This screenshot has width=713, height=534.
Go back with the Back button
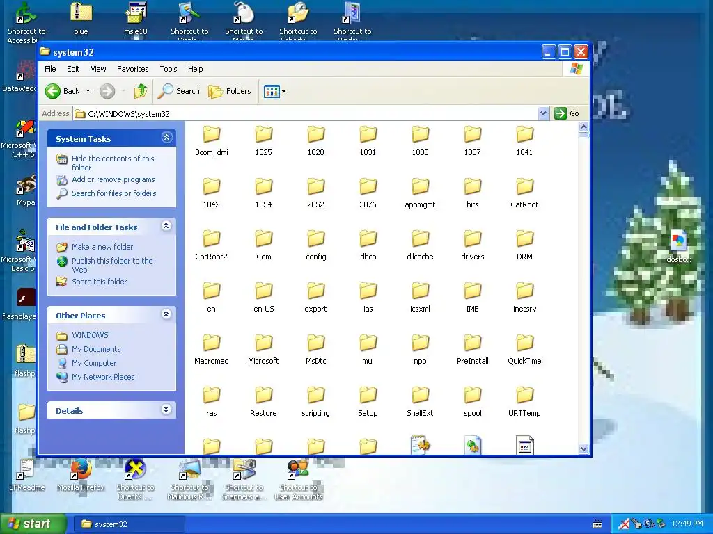[63, 91]
